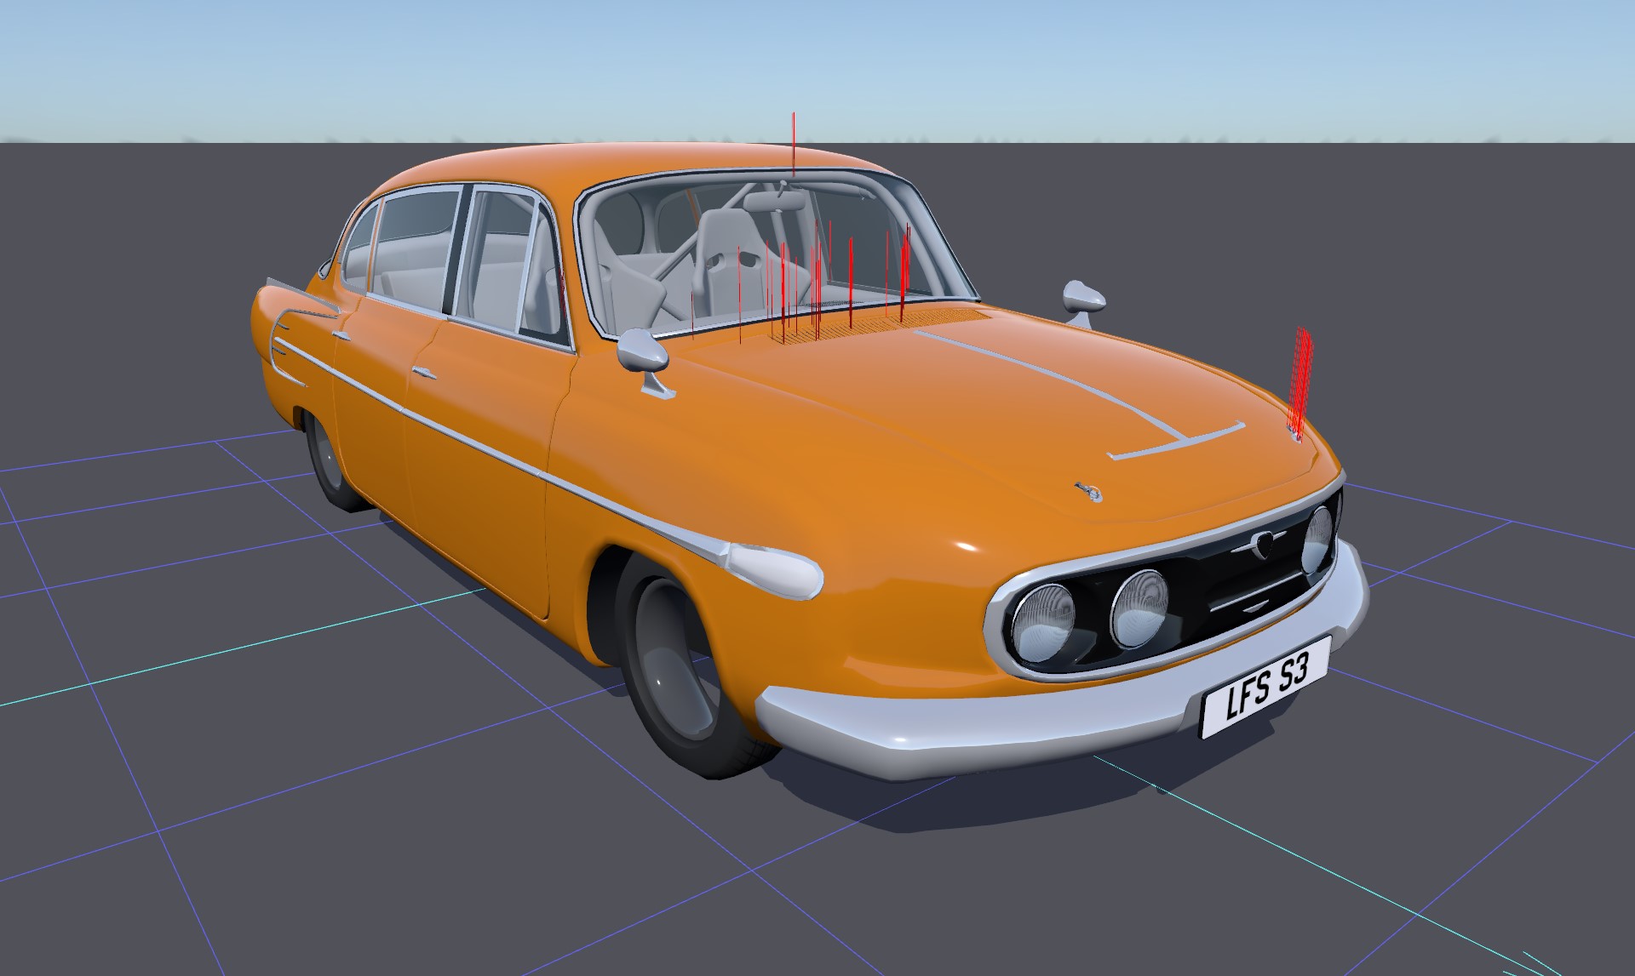Click the grille badge emblem
This screenshot has width=1635, height=976.
click(1266, 545)
